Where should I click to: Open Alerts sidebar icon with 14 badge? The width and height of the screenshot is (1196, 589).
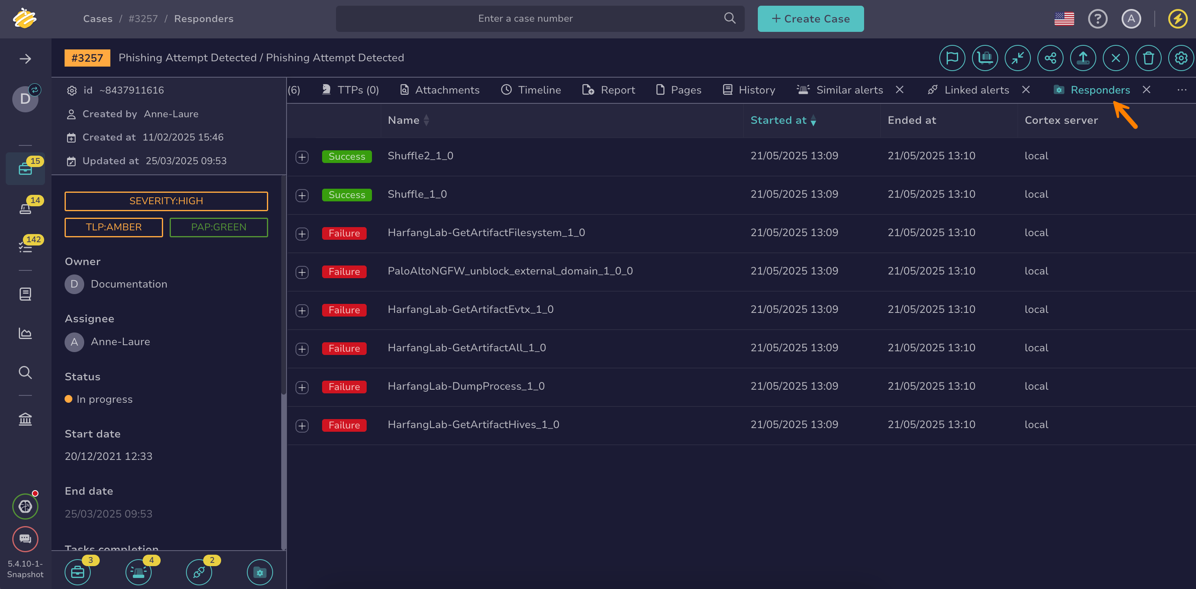click(x=25, y=208)
